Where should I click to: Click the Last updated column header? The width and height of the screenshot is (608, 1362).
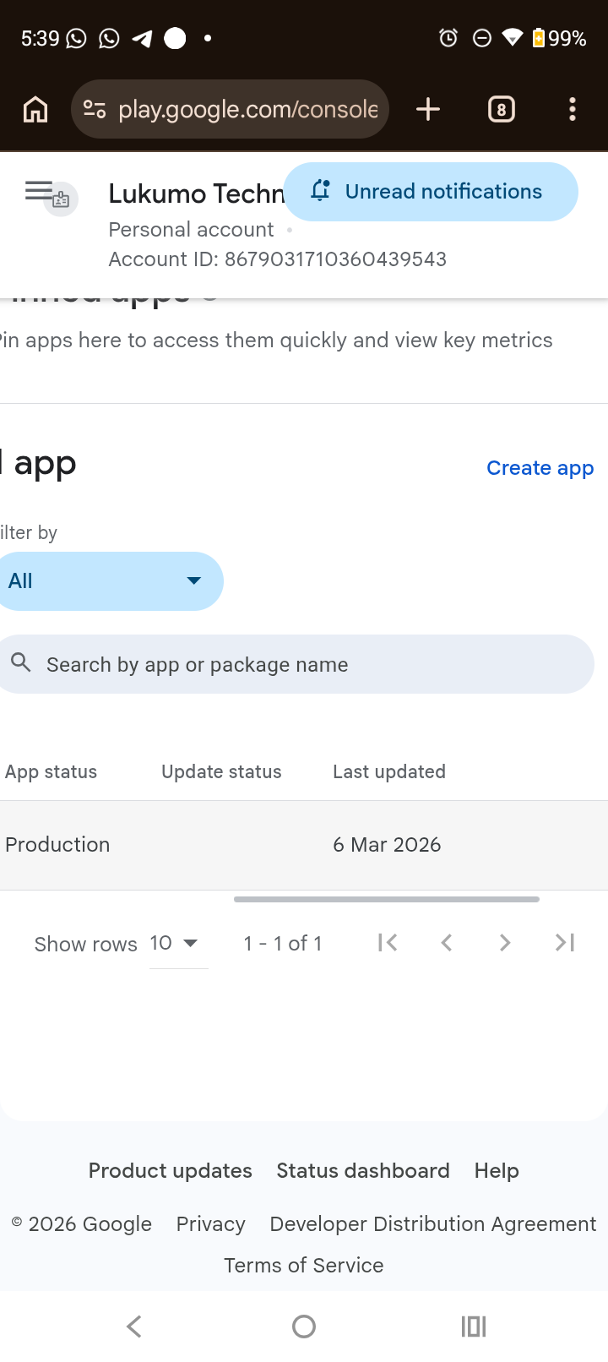click(389, 771)
